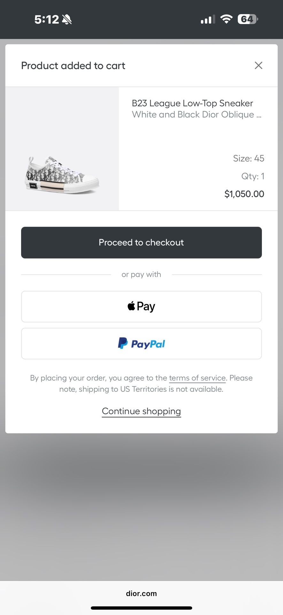The height and width of the screenshot is (615, 283).
Task: Choose the PayPal payment button
Action: coord(141,344)
